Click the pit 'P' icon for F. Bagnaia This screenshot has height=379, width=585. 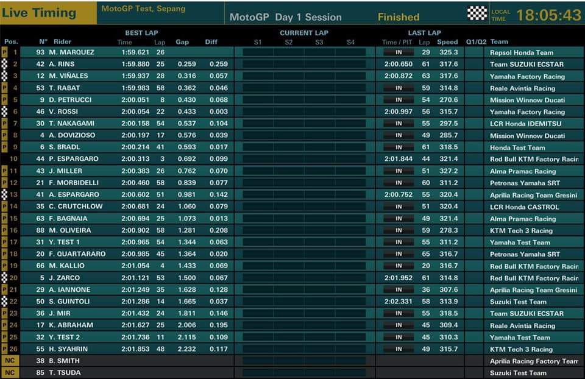click(x=4, y=219)
